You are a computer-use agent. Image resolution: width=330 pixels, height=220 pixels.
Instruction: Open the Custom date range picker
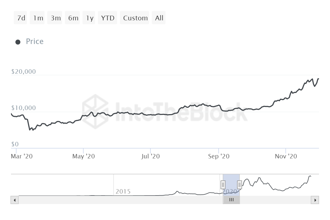coord(135,18)
